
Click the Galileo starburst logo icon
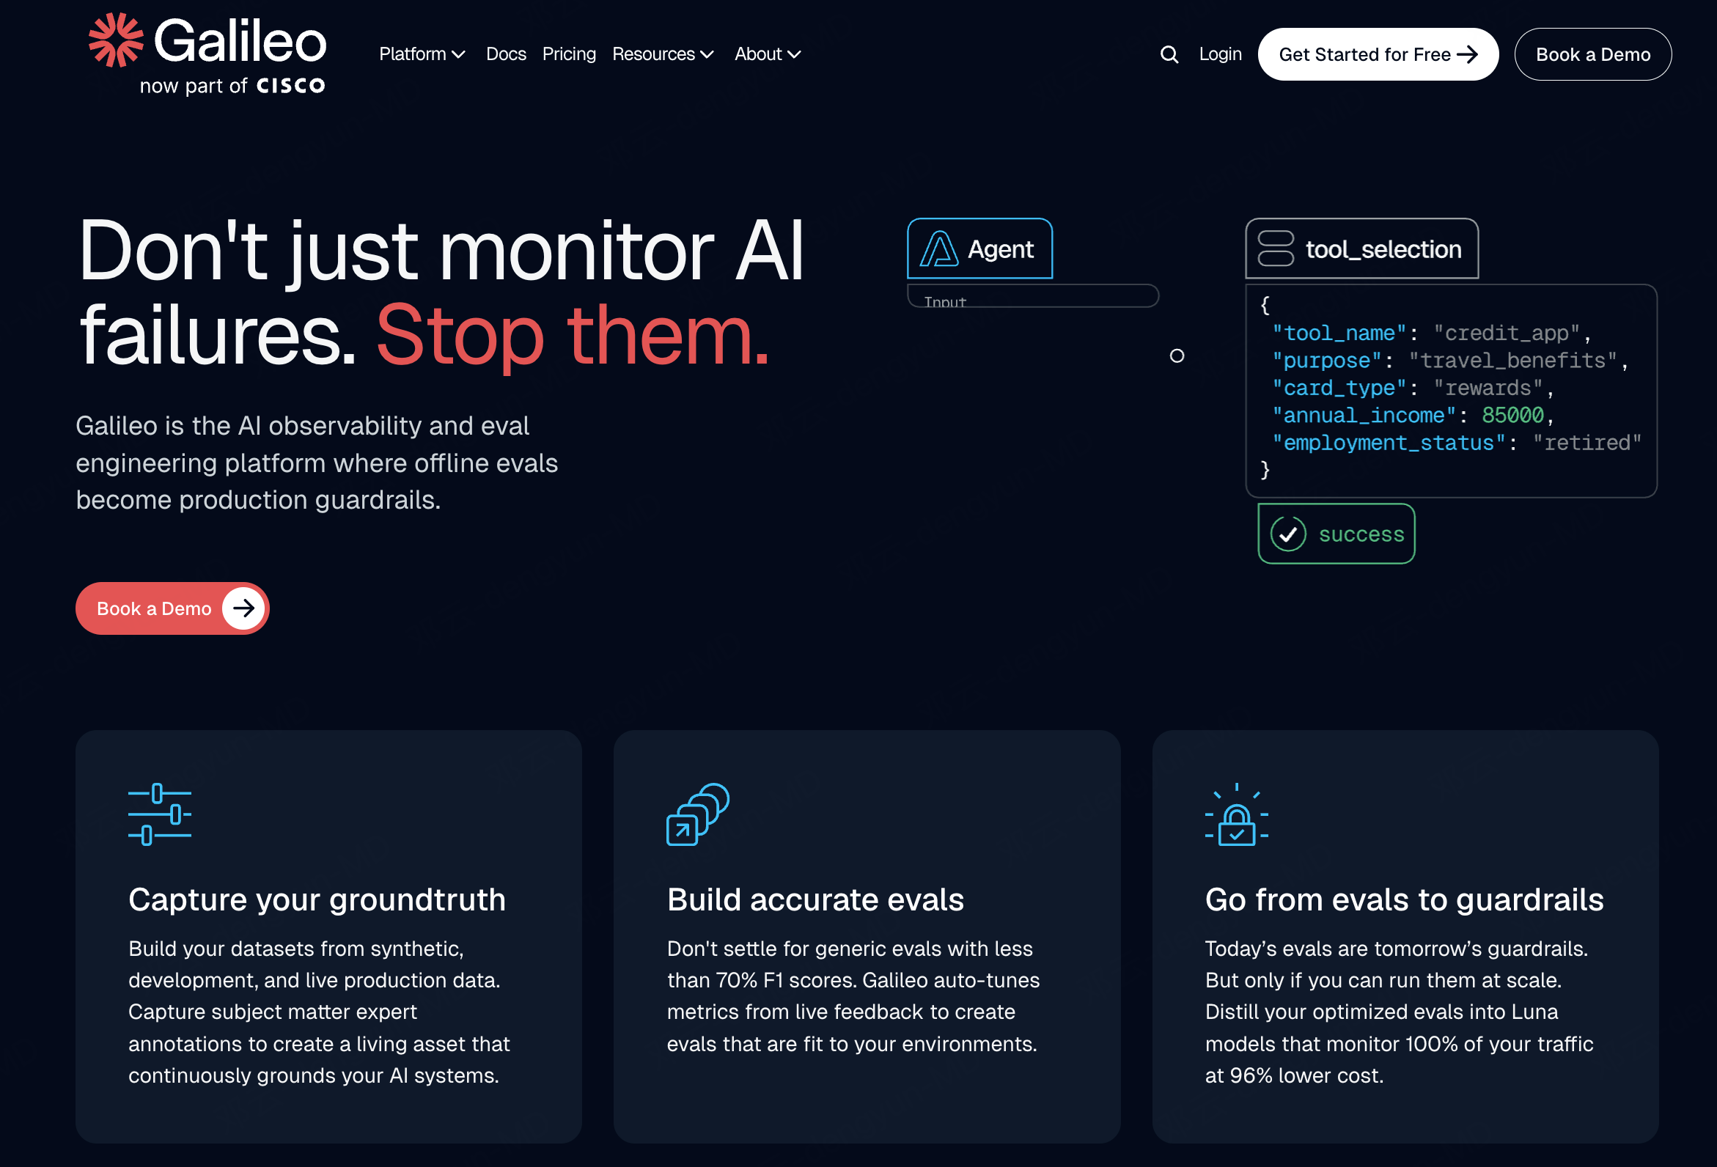[x=116, y=40]
